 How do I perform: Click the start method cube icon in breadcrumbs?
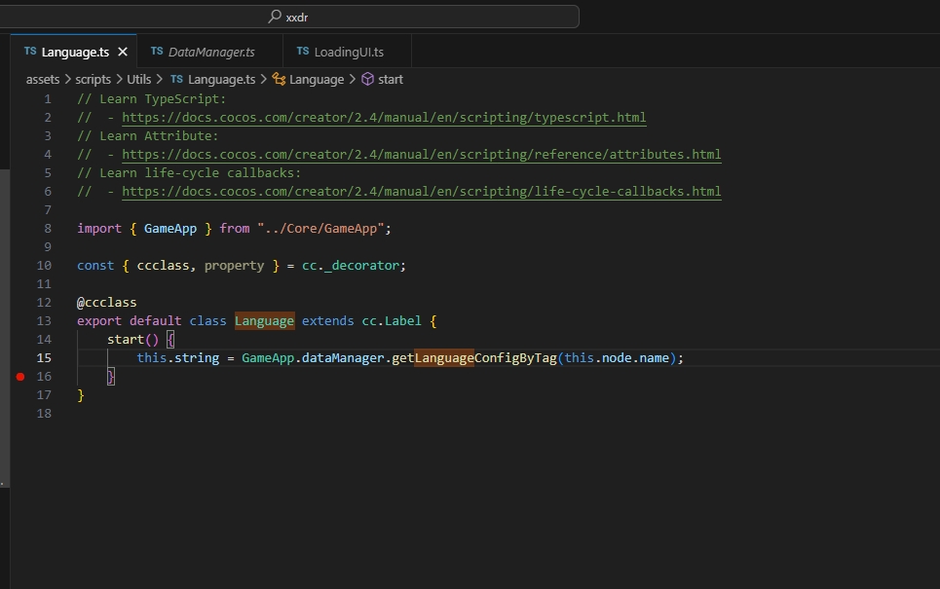pos(367,80)
